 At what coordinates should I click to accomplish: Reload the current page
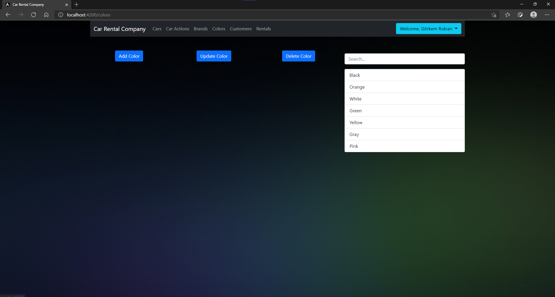pyautogui.click(x=34, y=15)
